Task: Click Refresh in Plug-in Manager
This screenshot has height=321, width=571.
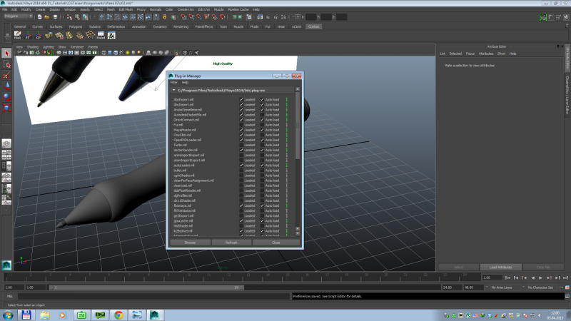Action: coord(231,243)
